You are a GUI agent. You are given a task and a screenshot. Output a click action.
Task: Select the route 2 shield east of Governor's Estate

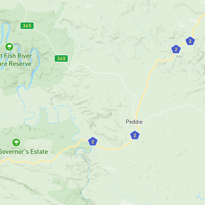[93, 141]
